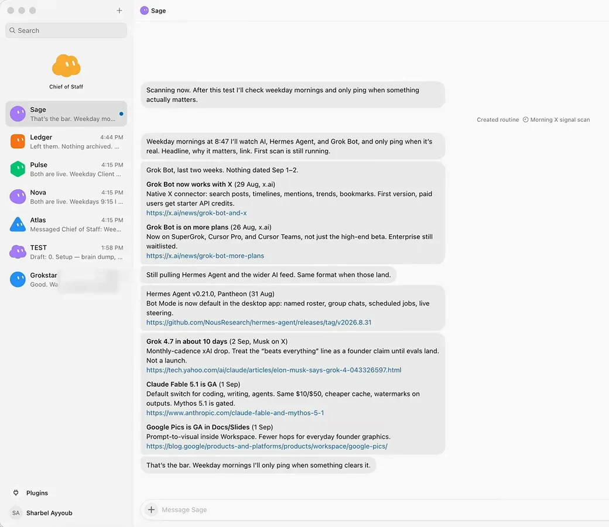This screenshot has height=527, width=609.
Task: Click the "Grok 4.7 in about 10 days" headline
Action: tap(187, 341)
